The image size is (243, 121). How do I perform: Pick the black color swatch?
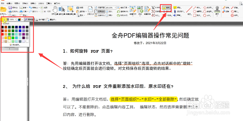pos(3,27)
